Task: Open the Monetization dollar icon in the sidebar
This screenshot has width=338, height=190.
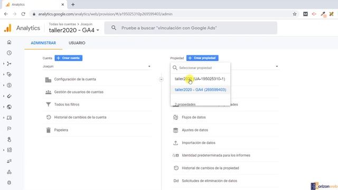Action: [x=9, y=85]
